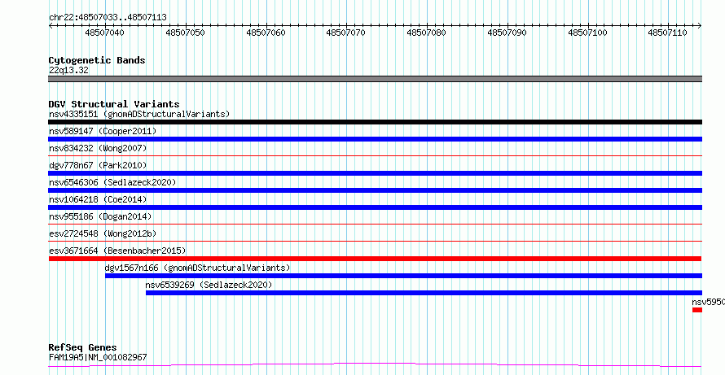Click ruler position 48507040
The image size is (725, 375).
point(105,33)
